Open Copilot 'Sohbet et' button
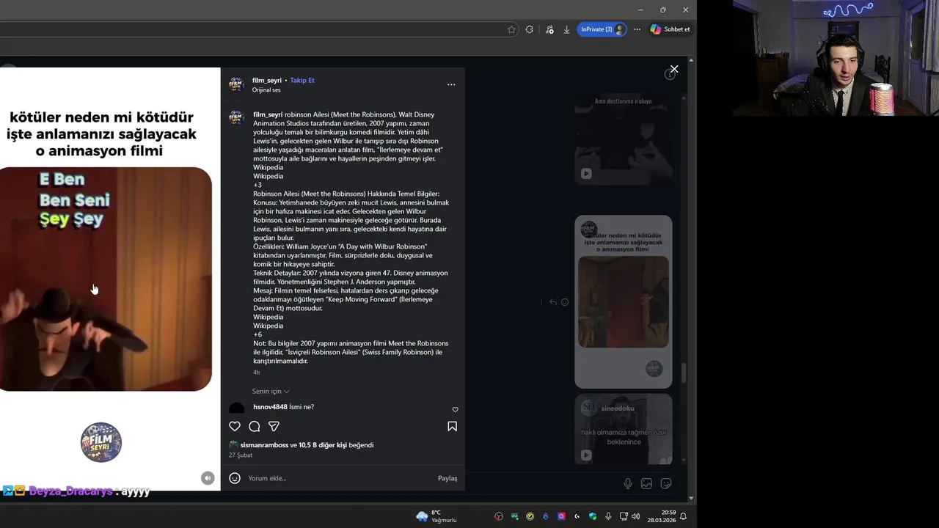This screenshot has height=528, width=939. (x=671, y=29)
